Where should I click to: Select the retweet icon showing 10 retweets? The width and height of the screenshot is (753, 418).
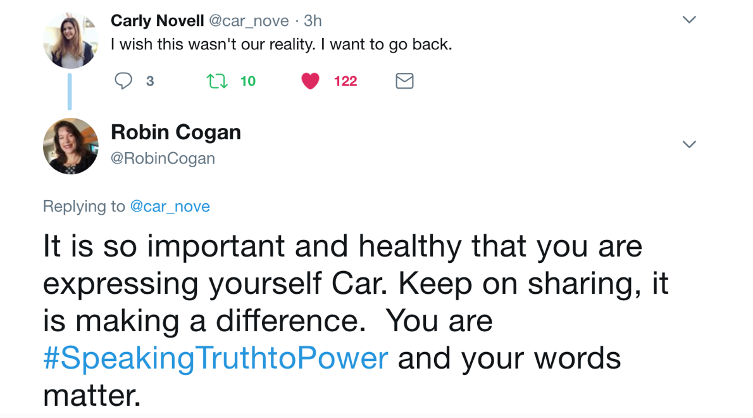[216, 81]
